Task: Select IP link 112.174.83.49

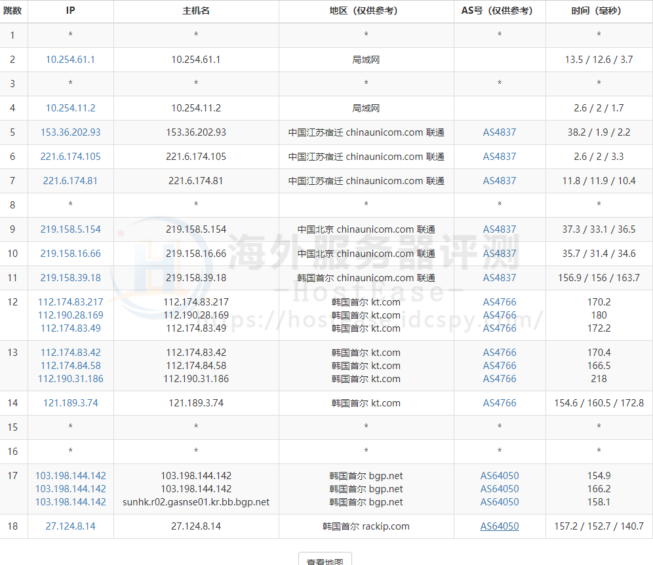Action: coord(70,328)
